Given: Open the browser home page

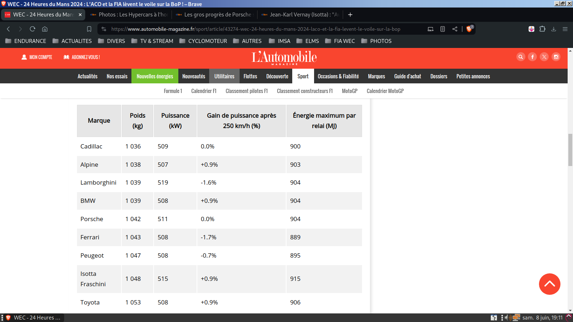Looking at the screenshot, I should [45, 29].
